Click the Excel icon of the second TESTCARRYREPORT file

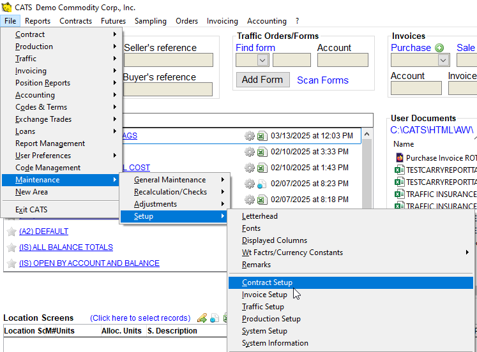tap(399, 182)
